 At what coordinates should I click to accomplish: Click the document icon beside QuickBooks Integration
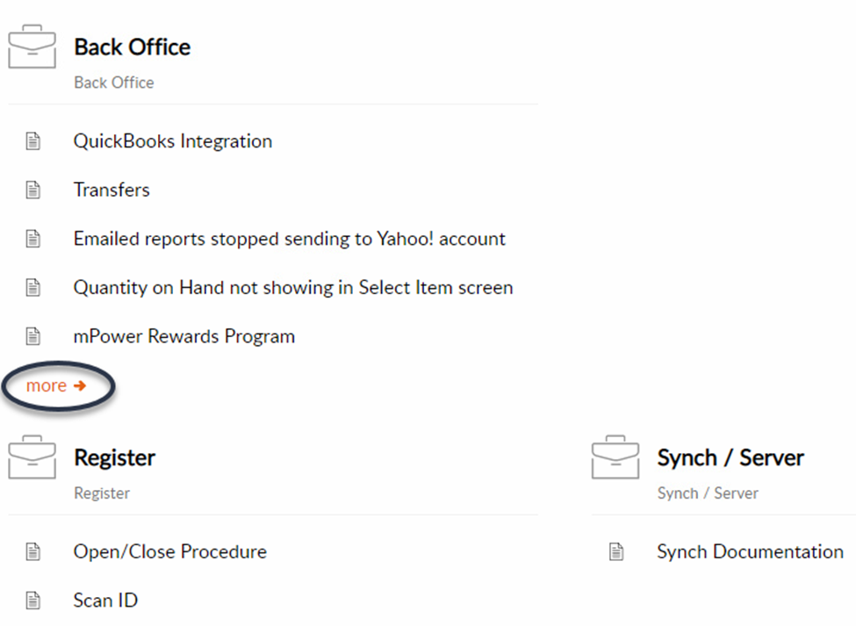(33, 140)
